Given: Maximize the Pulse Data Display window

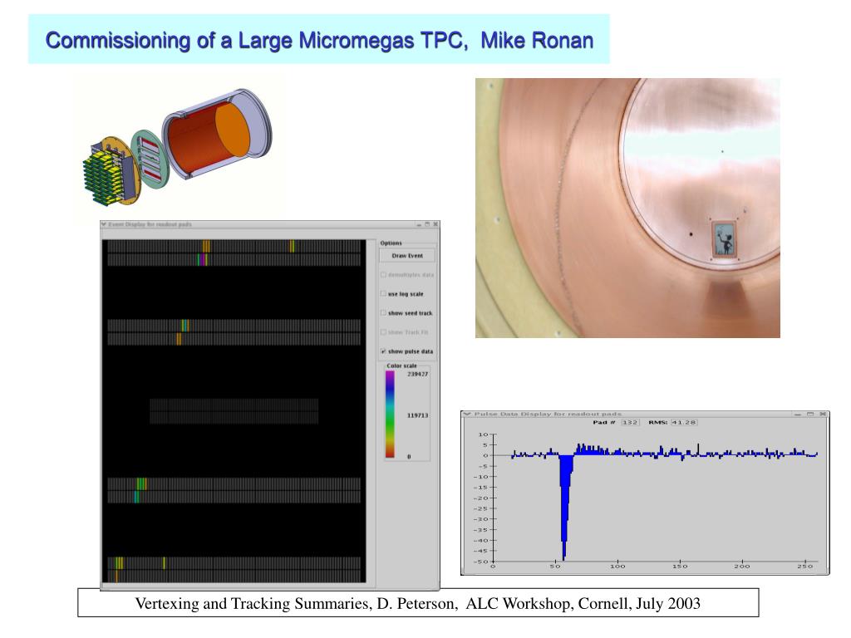Looking at the screenshot, I should pyautogui.click(x=810, y=414).
